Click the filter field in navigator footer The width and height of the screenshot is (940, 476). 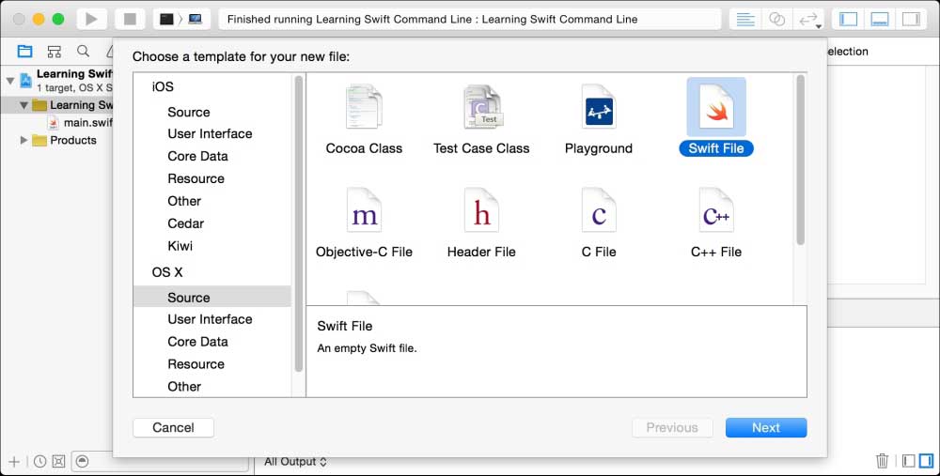tap(160, 462)
